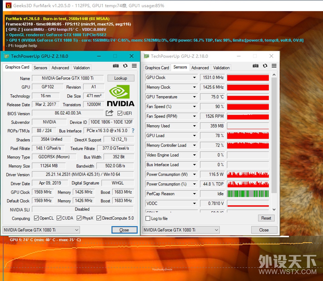This screenshot has height=281, width=323.
Task: Click Close button at bottom of Sensors window
Action: [264, 230]
